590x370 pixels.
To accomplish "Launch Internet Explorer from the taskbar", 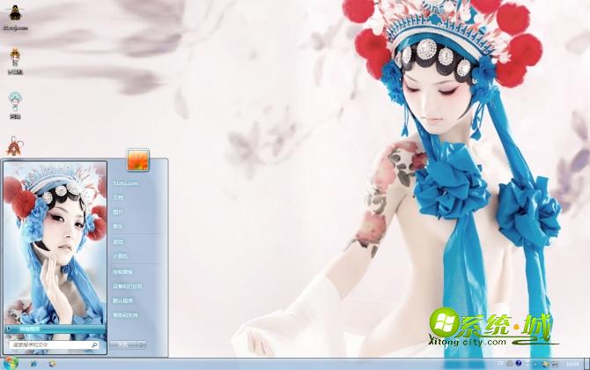I will [x=33, y=364].
